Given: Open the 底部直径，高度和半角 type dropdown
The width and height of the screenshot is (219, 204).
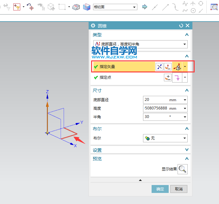Looking at the screenshot, I should [x=141, y=44].
